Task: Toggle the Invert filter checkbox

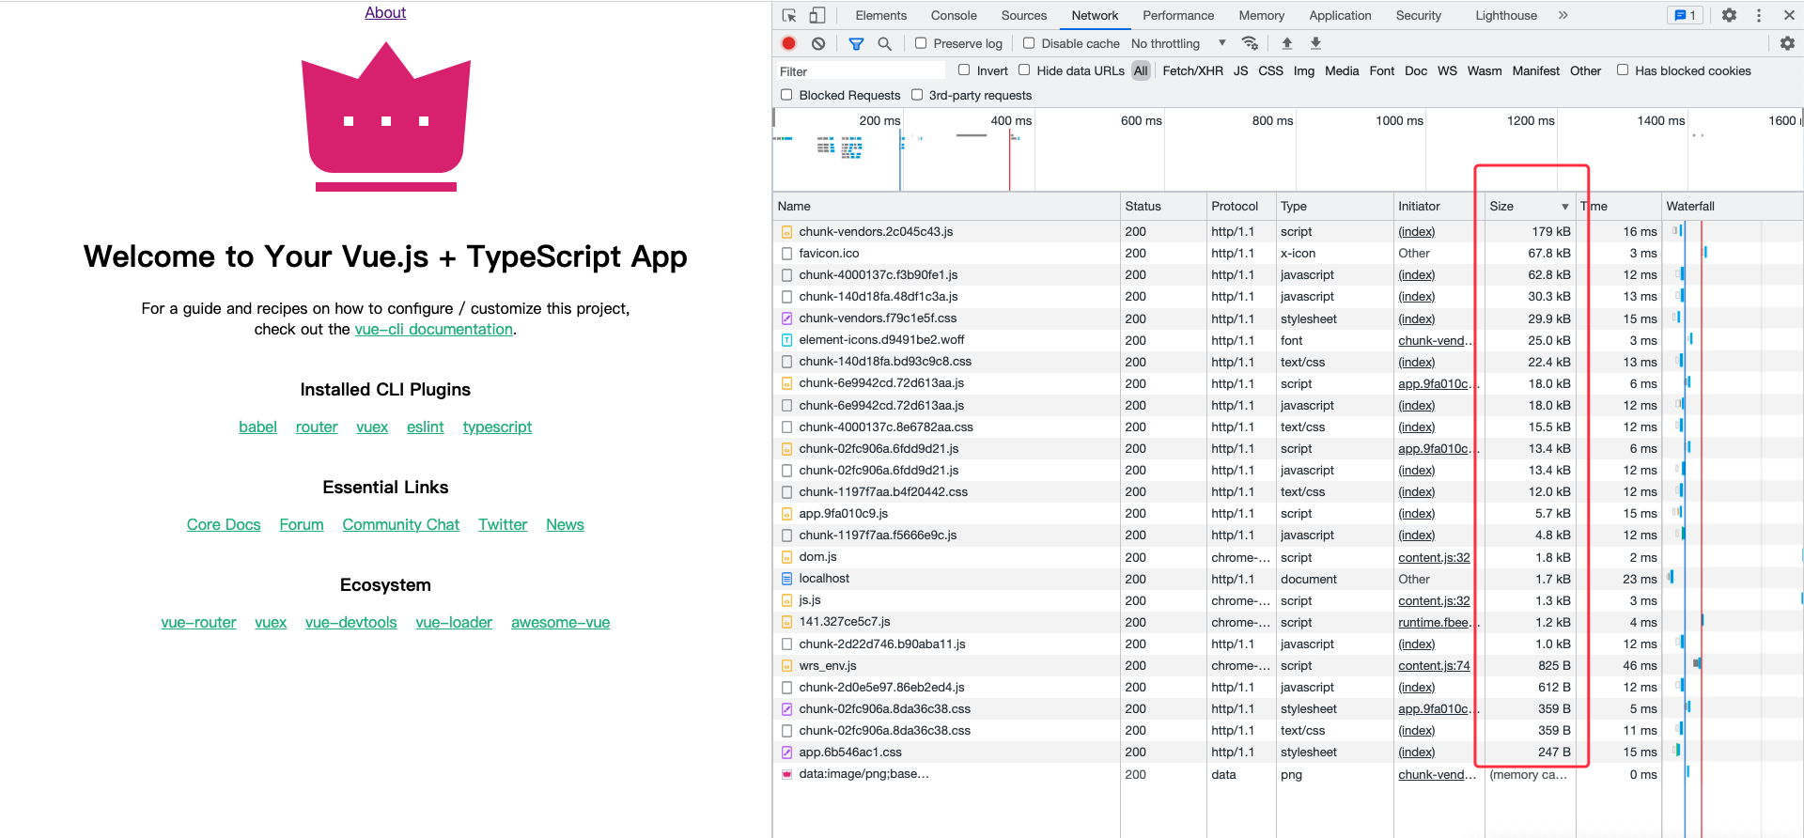Action: tap(964, 70)
